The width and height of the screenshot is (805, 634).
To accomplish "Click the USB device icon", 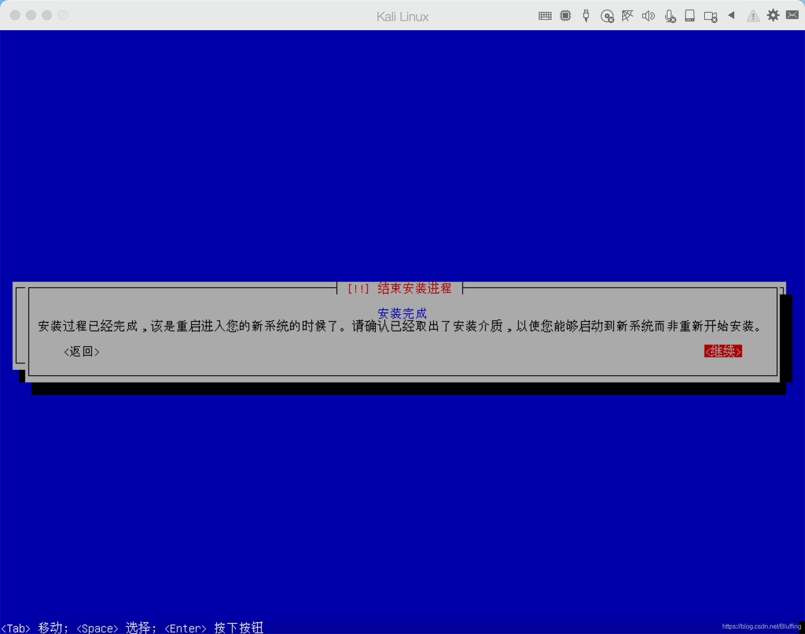I will pyautogui.click(x=586, y=16).
